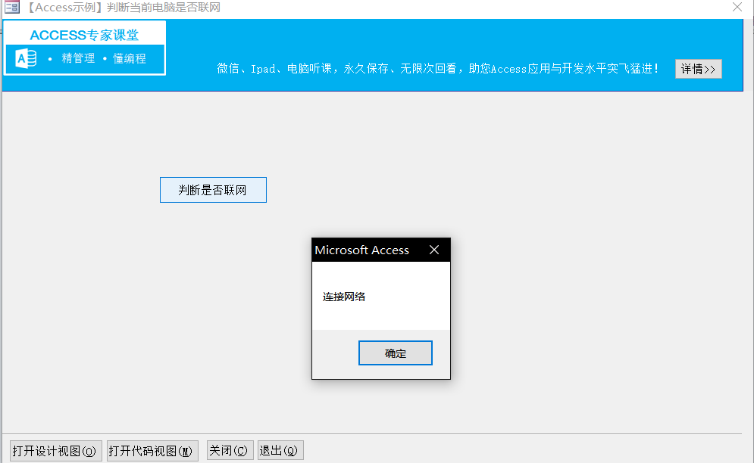Click the 关闭(C) button
This screenshot has height=463, width=754.
[230, 450]
